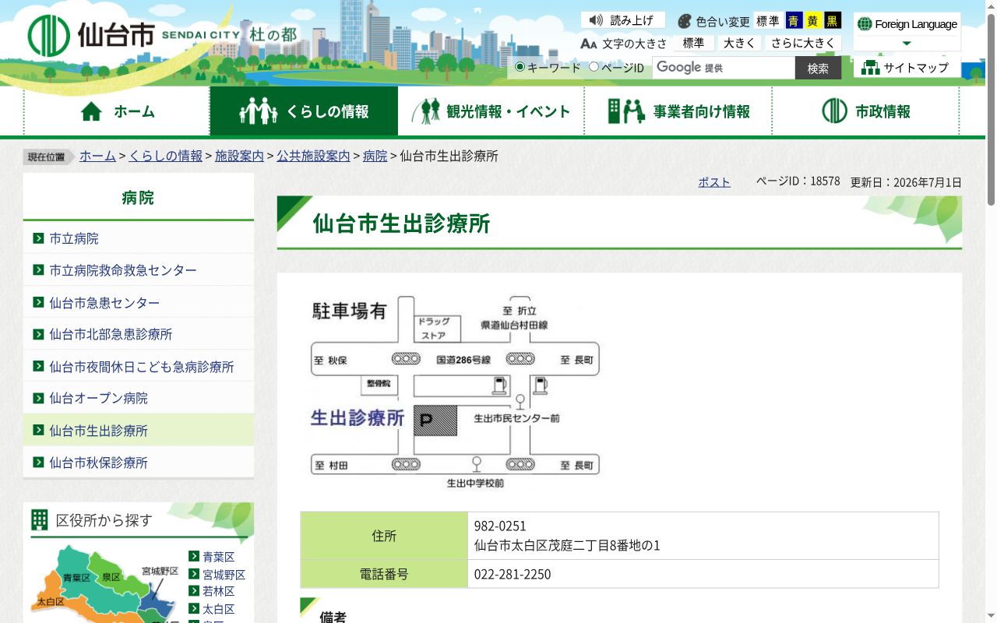Set text size to 大きく
The height and width of the screenshot is (623, 997).
click(x=739, y=44)
